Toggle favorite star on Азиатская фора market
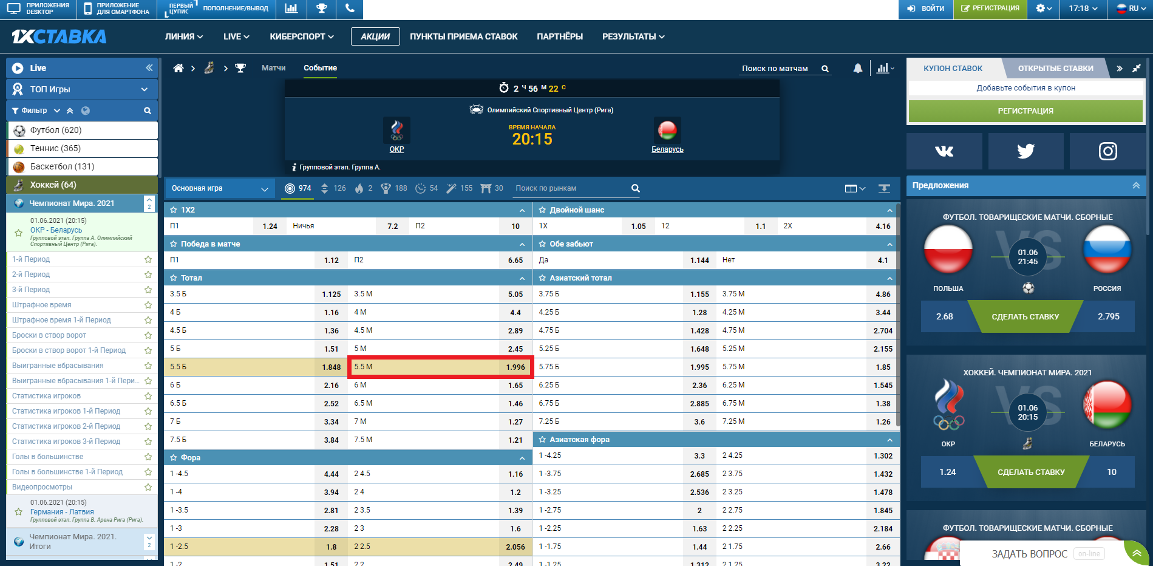1153x566 pixels. [542, 440]
